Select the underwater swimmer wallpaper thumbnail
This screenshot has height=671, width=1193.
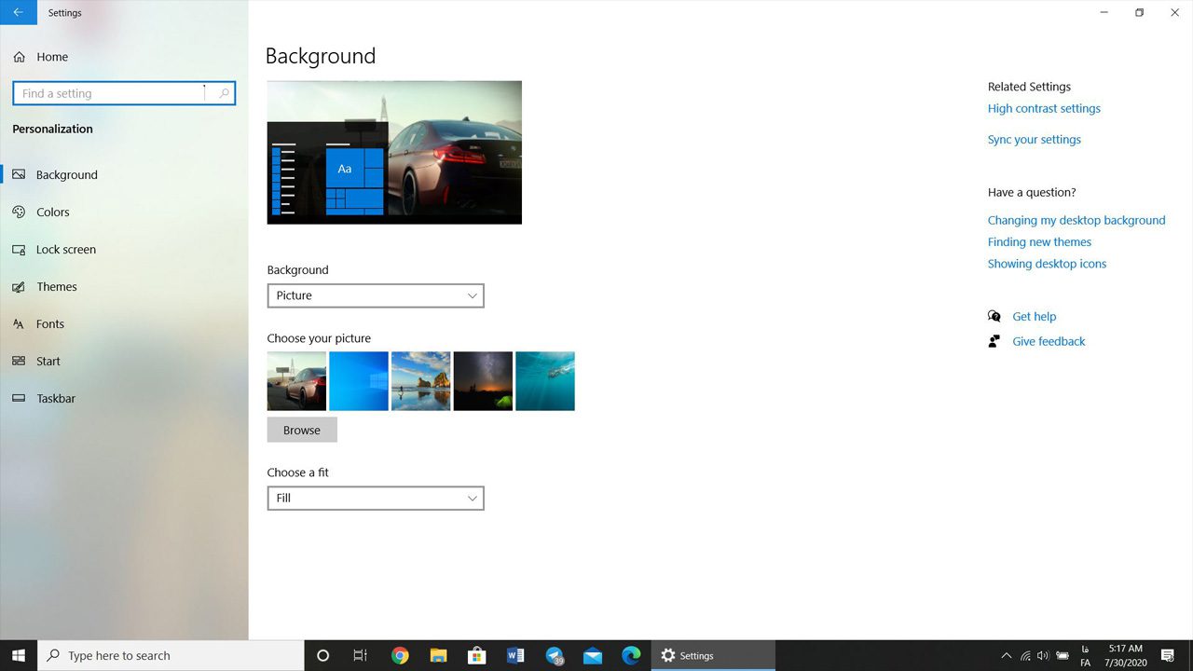point(545,381)
